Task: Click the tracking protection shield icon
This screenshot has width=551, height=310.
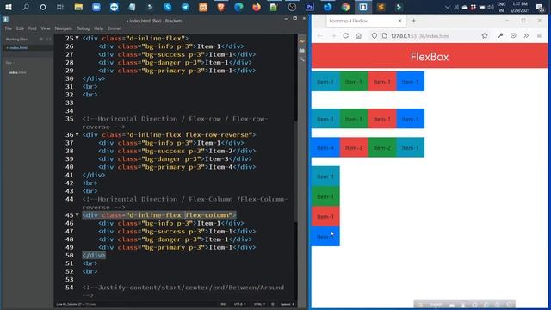Action: tap(375, 36)
